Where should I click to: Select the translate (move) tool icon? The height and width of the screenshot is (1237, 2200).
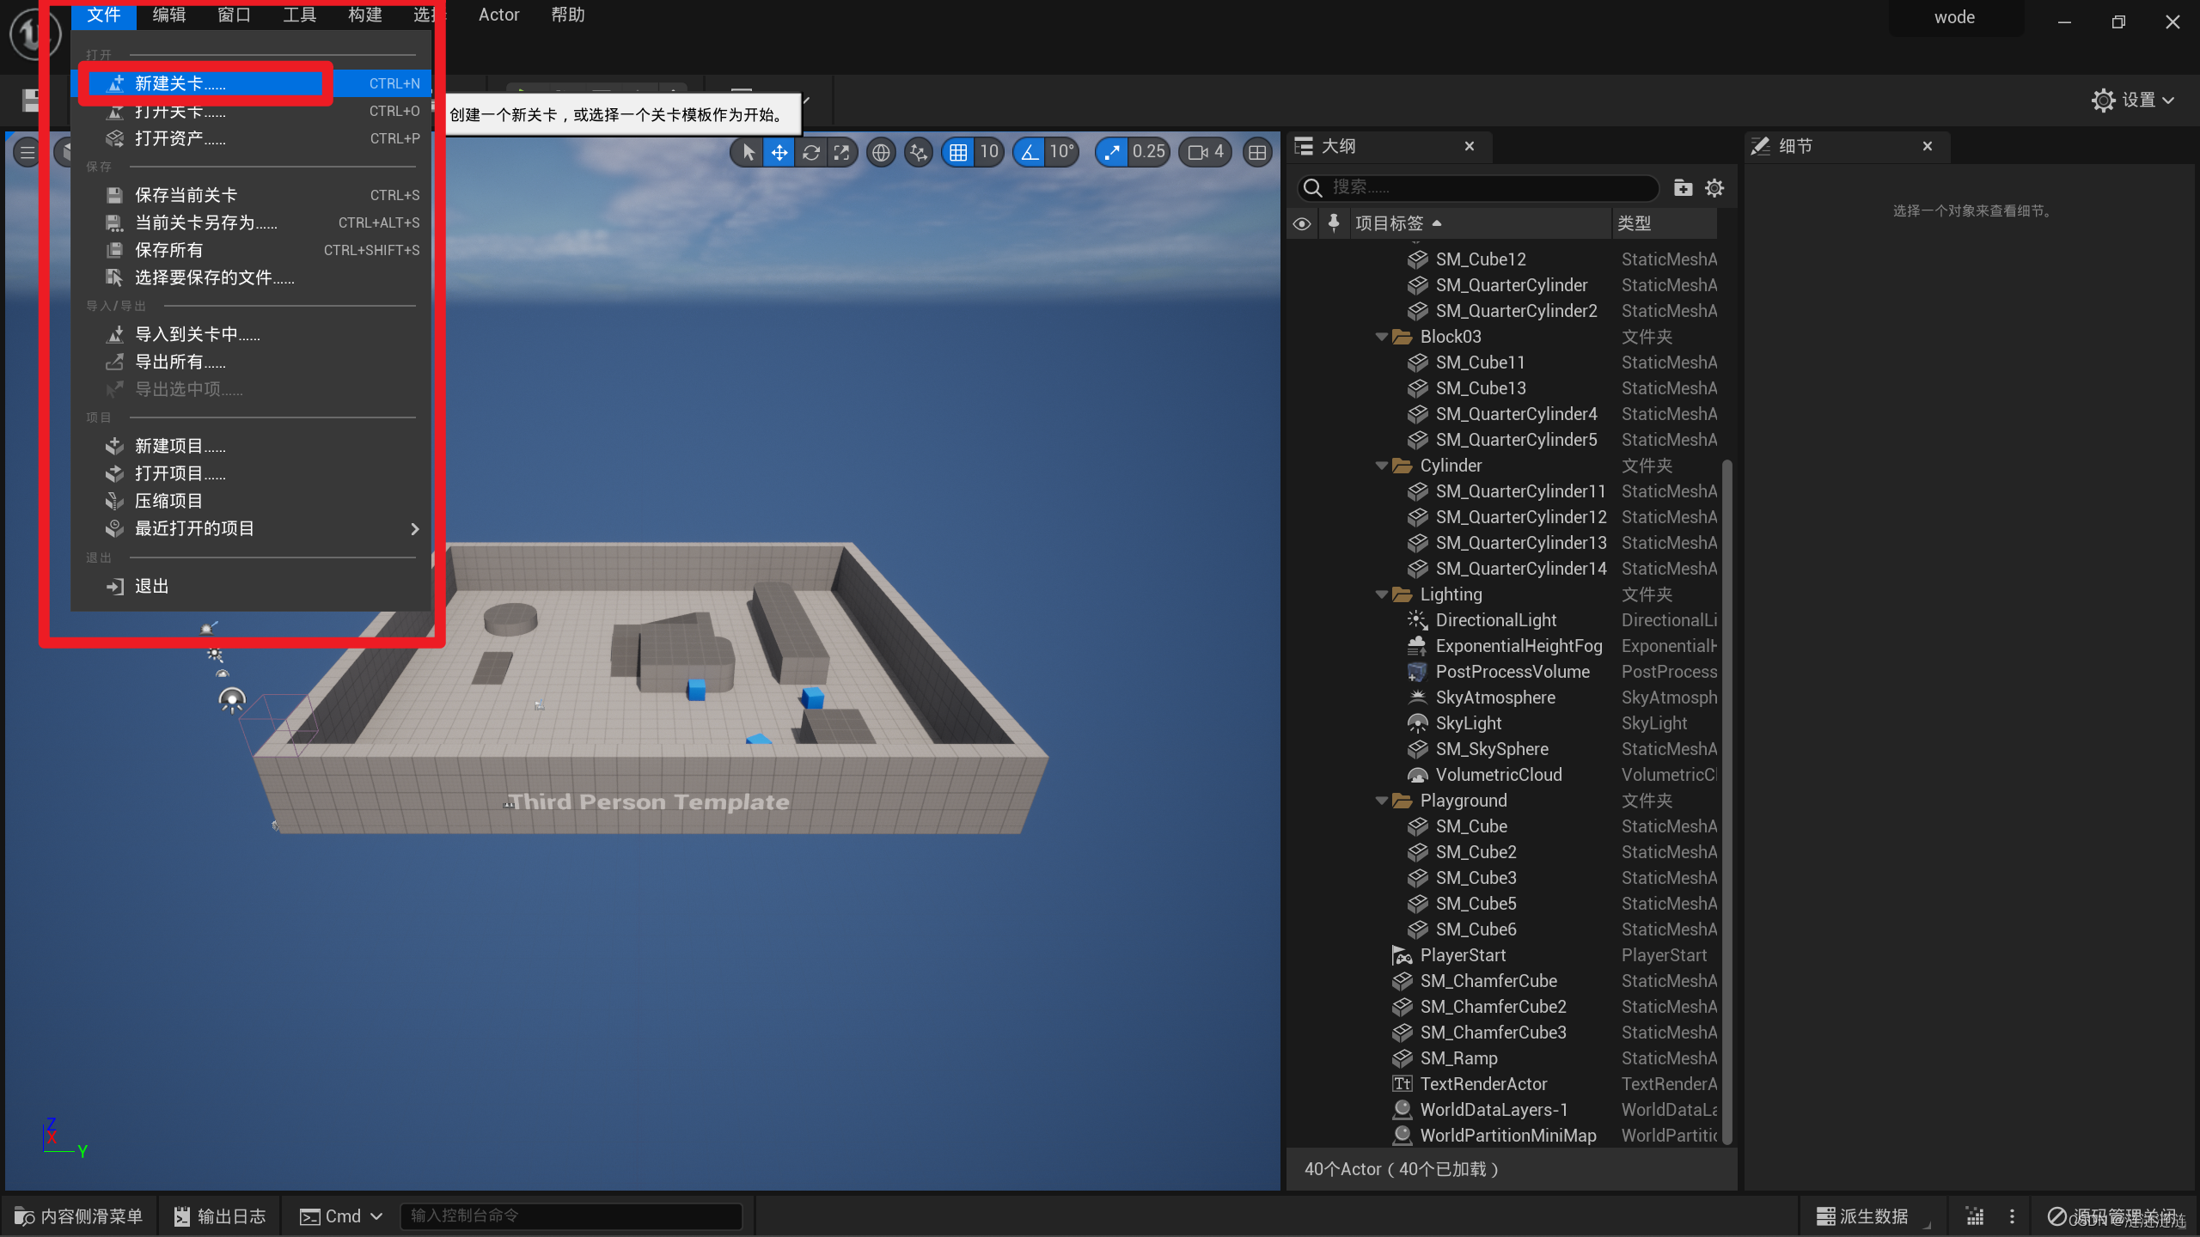[x=779, y=153]
